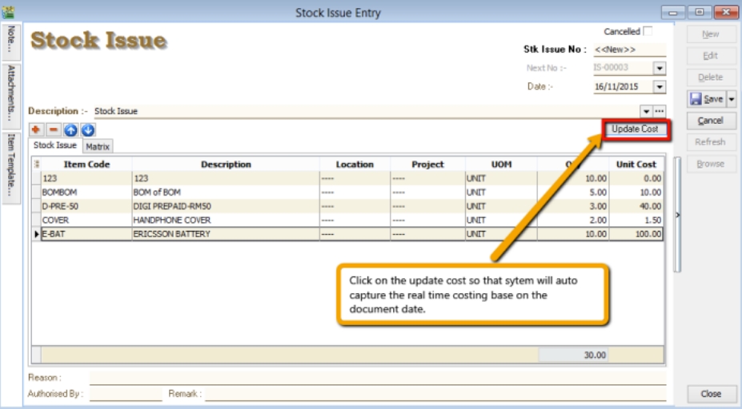The height and width of the screenshot is (409, 742).
Task: Click the Save button with disk icon
Action: pyautogui.click(x=705, y=99)
